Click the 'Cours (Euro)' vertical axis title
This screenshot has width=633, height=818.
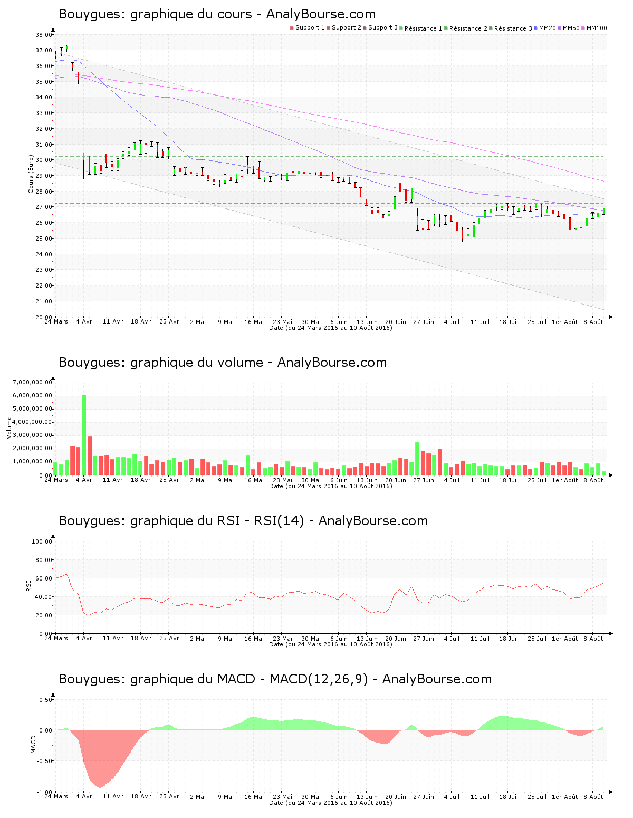(31, 174)
